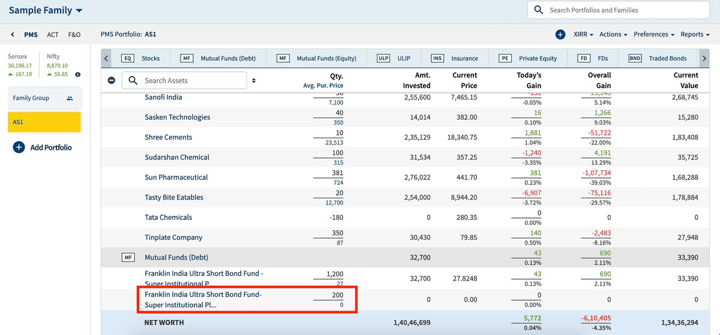The width and height of the screenshot is (720, 335).
Task: Click the MF icon in Mutual Funds (Debt) row
Action: [127, 257]
